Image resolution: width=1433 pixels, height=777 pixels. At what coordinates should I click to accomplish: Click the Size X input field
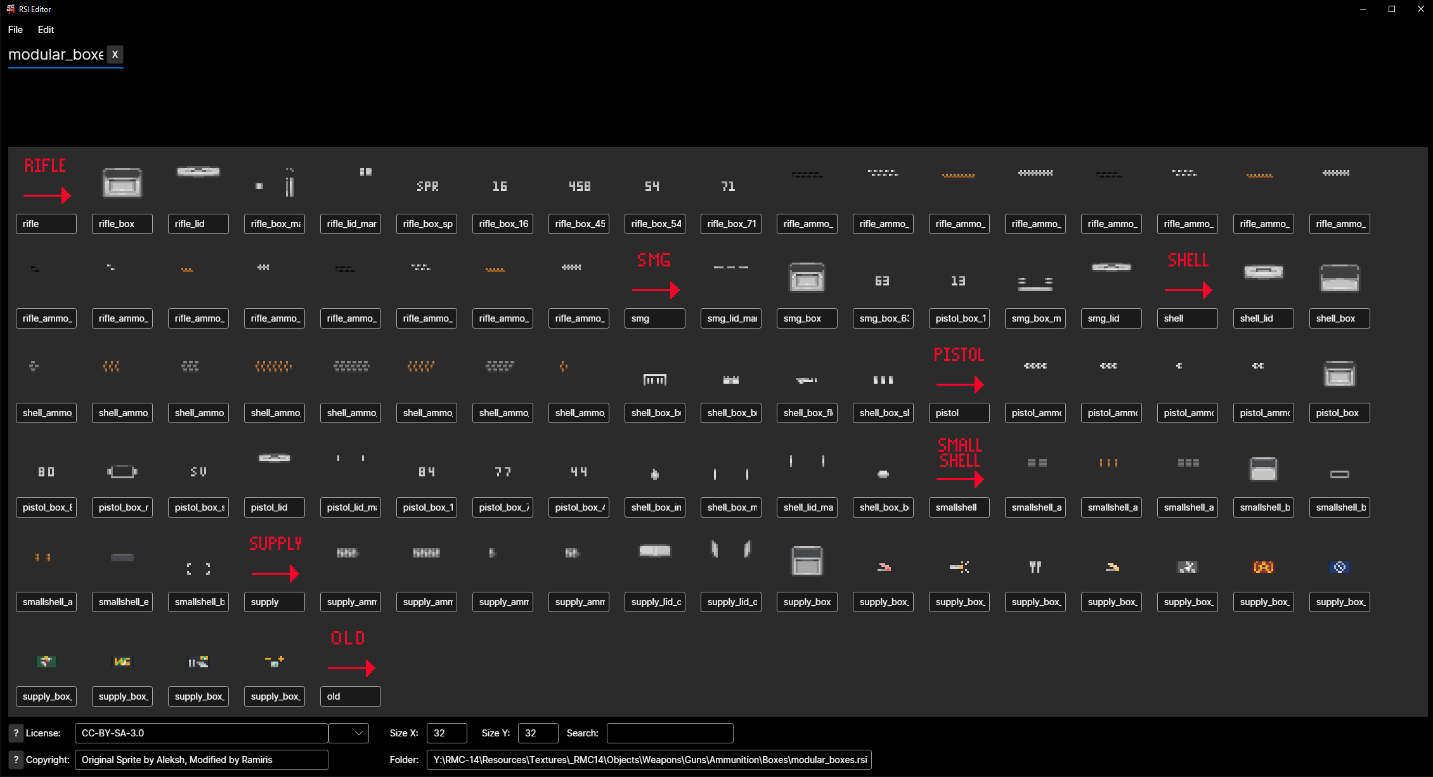[446, 733]
